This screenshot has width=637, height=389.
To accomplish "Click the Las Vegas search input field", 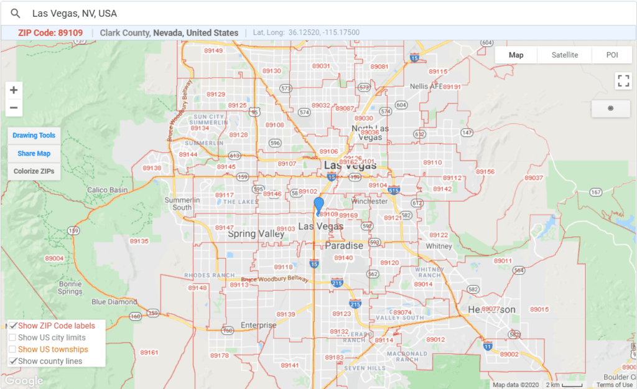I will 311,13.
